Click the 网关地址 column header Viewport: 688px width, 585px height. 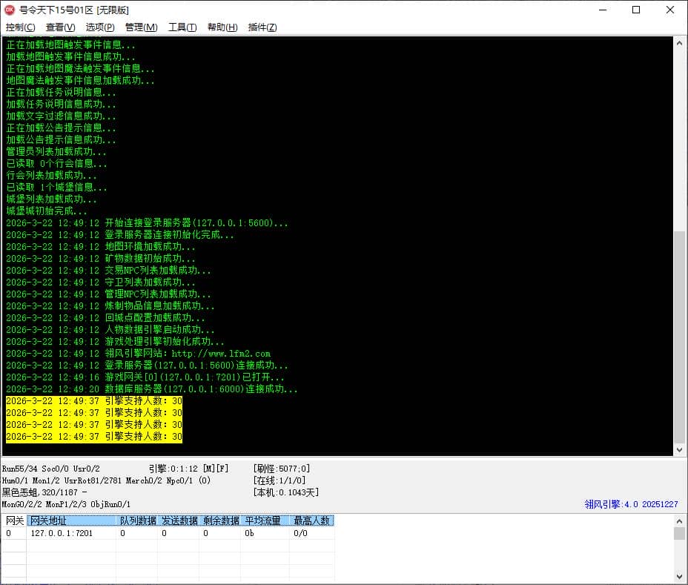tap(71, 520)
